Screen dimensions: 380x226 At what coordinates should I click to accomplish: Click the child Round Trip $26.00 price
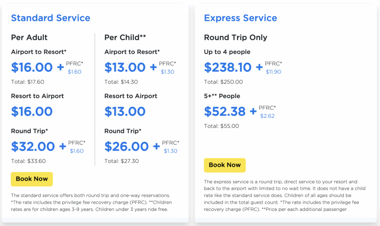point(126,146)
